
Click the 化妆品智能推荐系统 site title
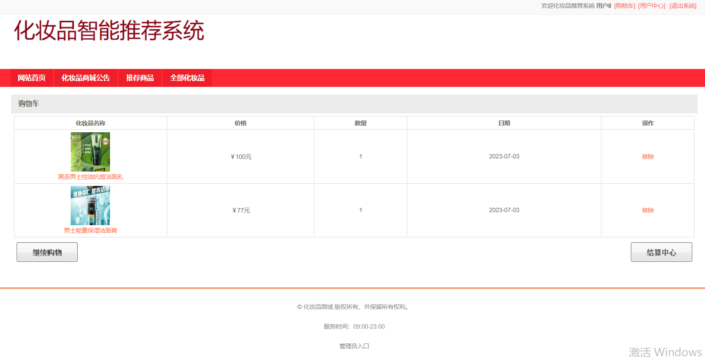[109, 31]
